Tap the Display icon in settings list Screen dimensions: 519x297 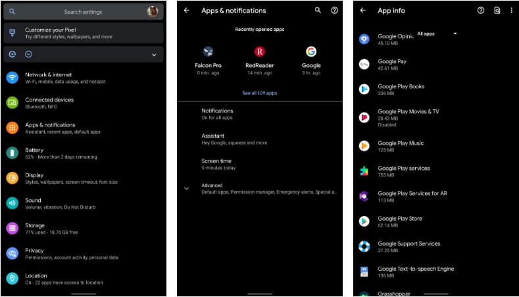coord(12,178)
